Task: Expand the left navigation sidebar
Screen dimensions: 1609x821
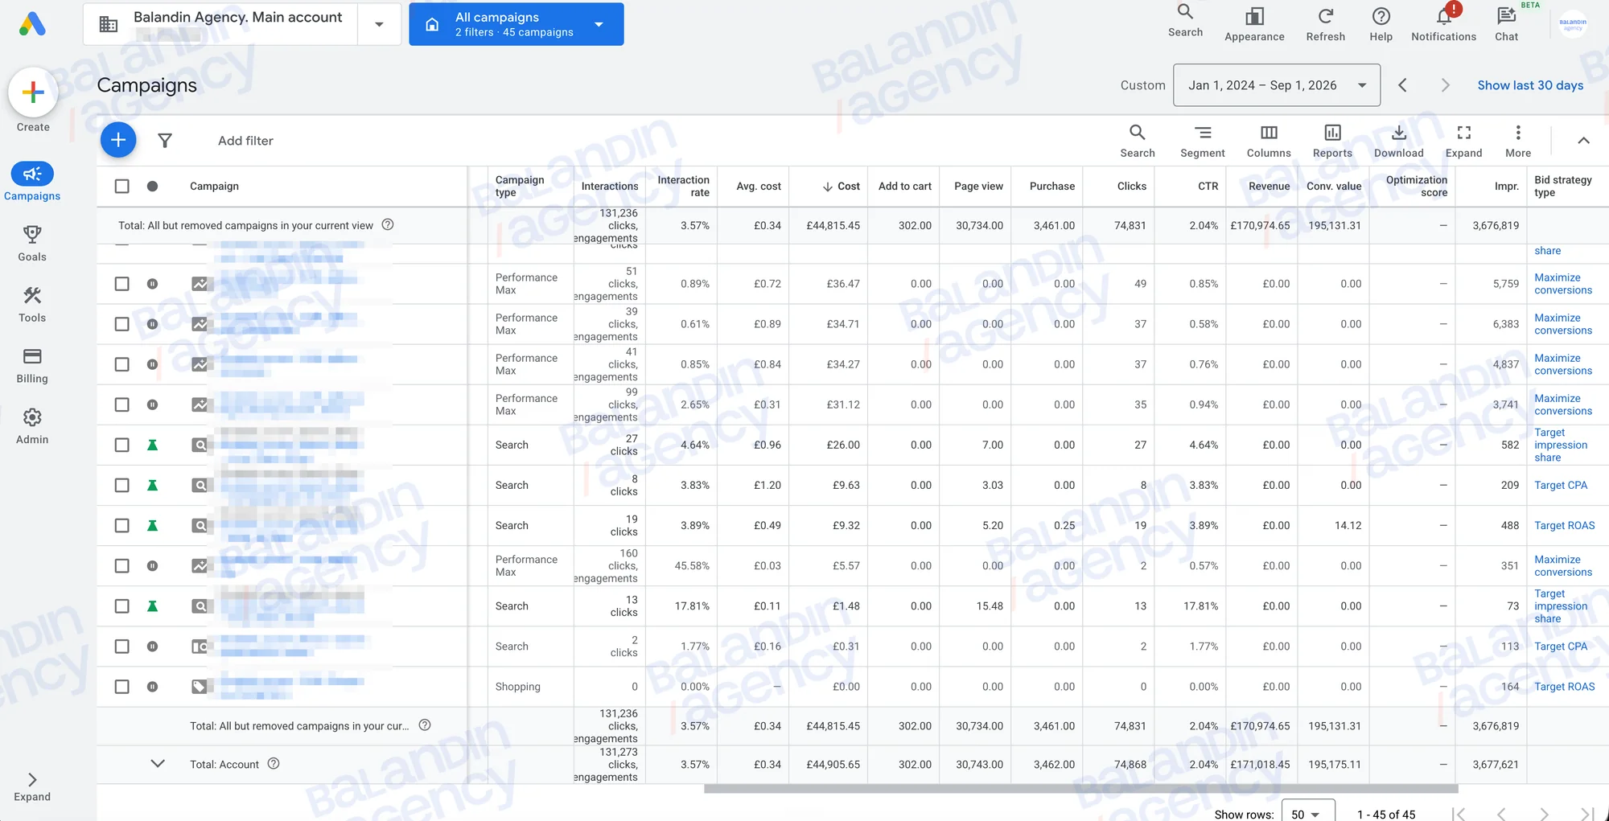Action: click(32, 787)
